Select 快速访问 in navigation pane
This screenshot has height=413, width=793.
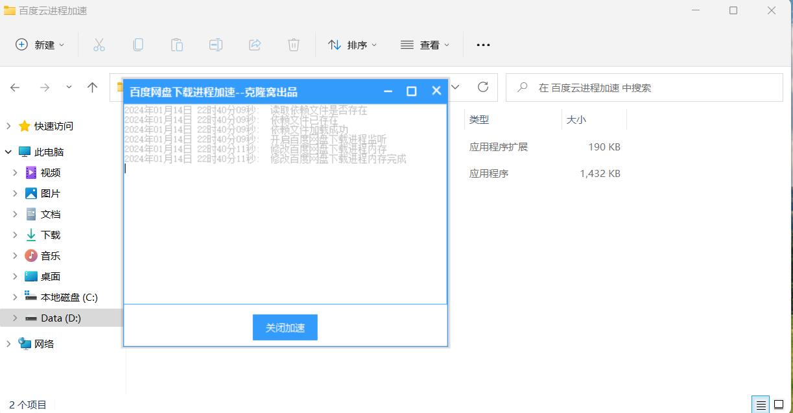pyautogui.click(x=54, y=126)
